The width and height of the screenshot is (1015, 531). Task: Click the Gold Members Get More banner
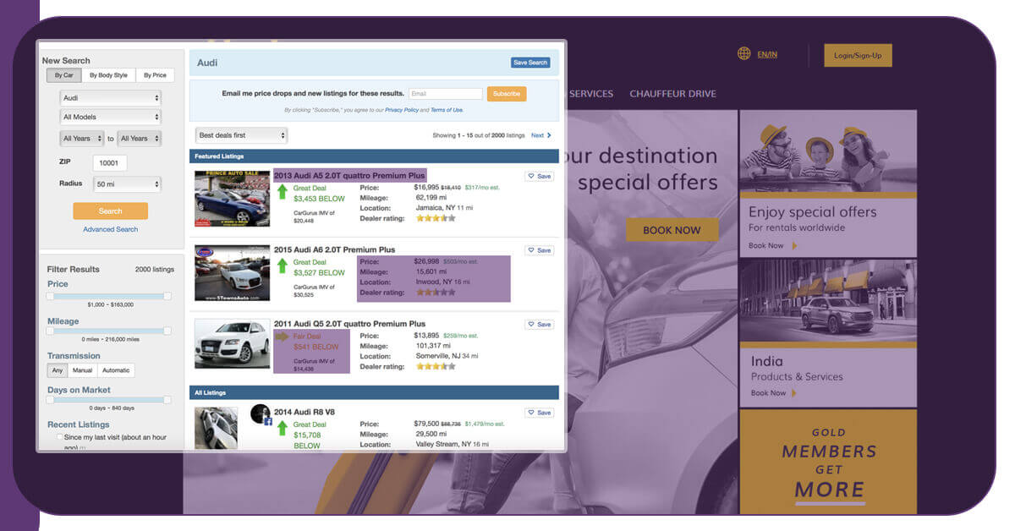828,461
